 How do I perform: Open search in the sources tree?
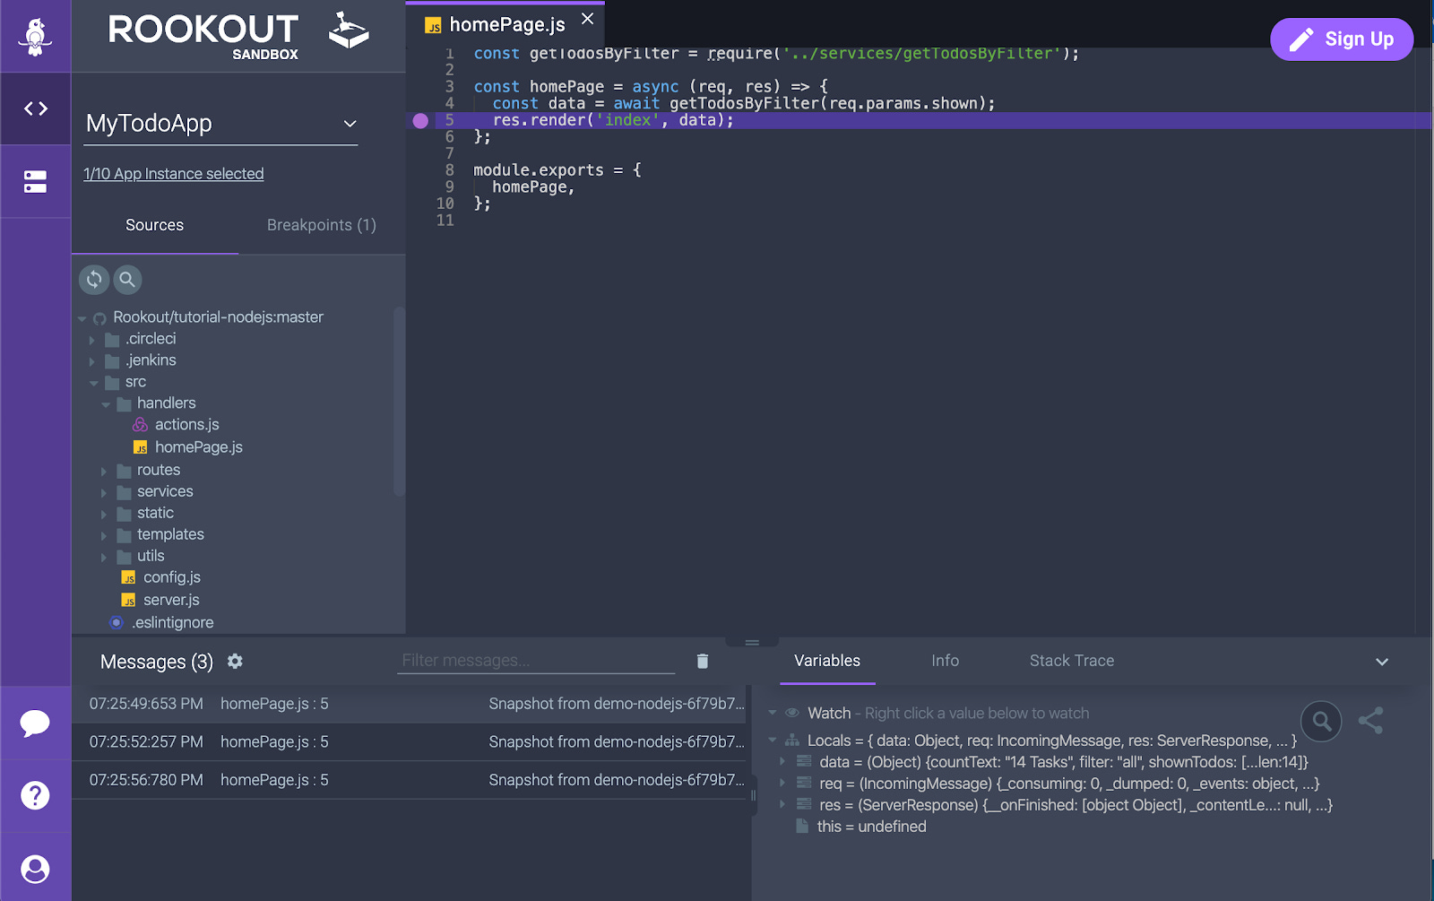pos(127,280)
